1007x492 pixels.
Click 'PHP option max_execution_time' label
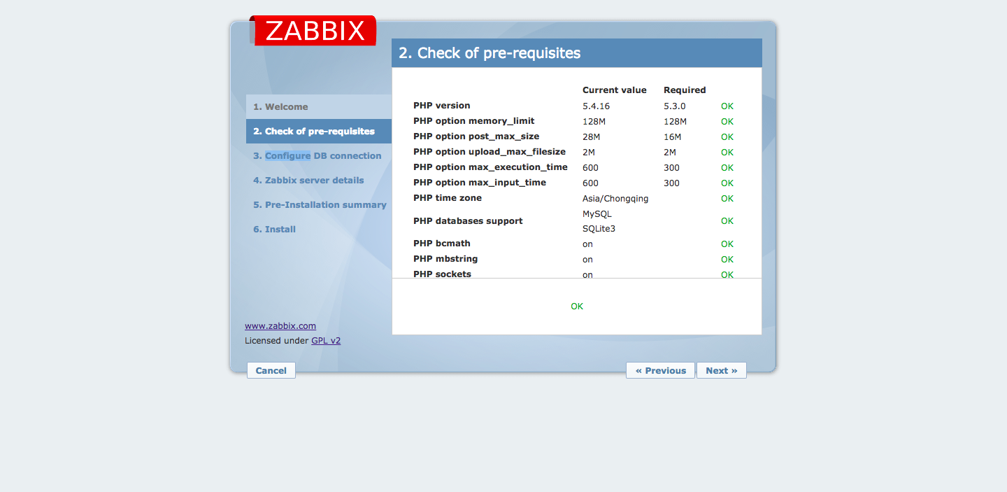(490, 167)
